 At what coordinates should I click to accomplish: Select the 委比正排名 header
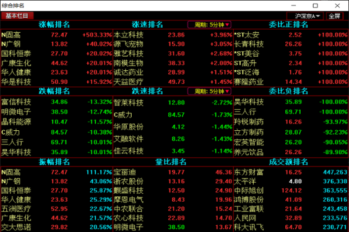[x=288, y=25]
